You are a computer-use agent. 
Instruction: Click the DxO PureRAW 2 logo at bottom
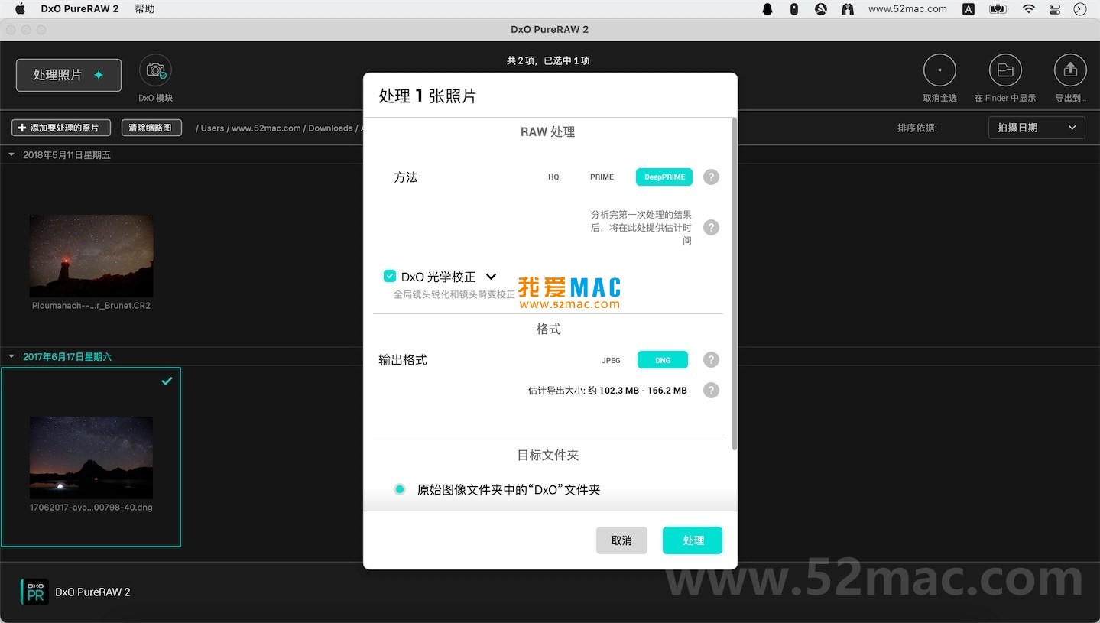coord(34,592)
